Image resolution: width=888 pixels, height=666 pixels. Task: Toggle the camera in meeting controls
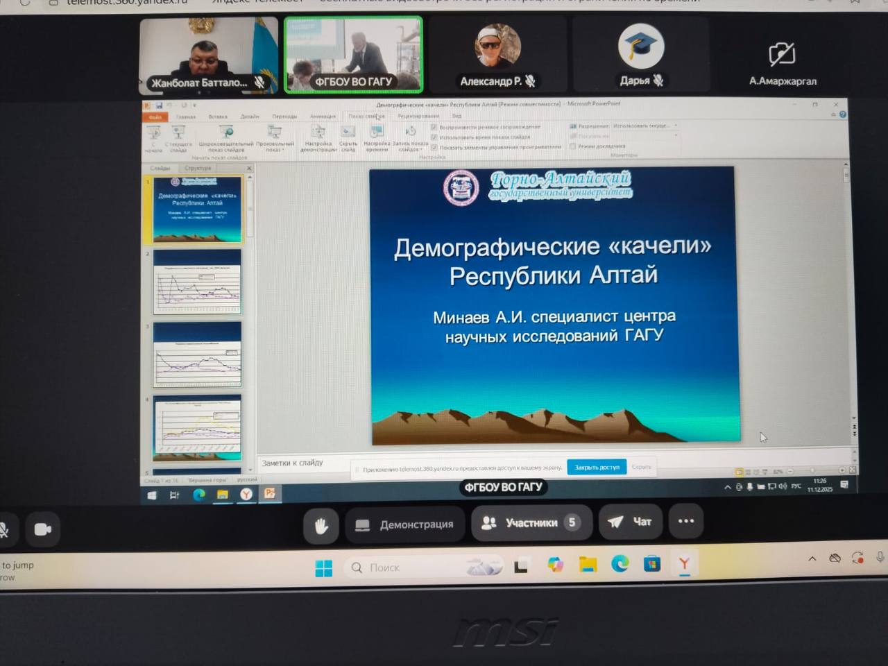pyautogui.click(x=43, y=529)
